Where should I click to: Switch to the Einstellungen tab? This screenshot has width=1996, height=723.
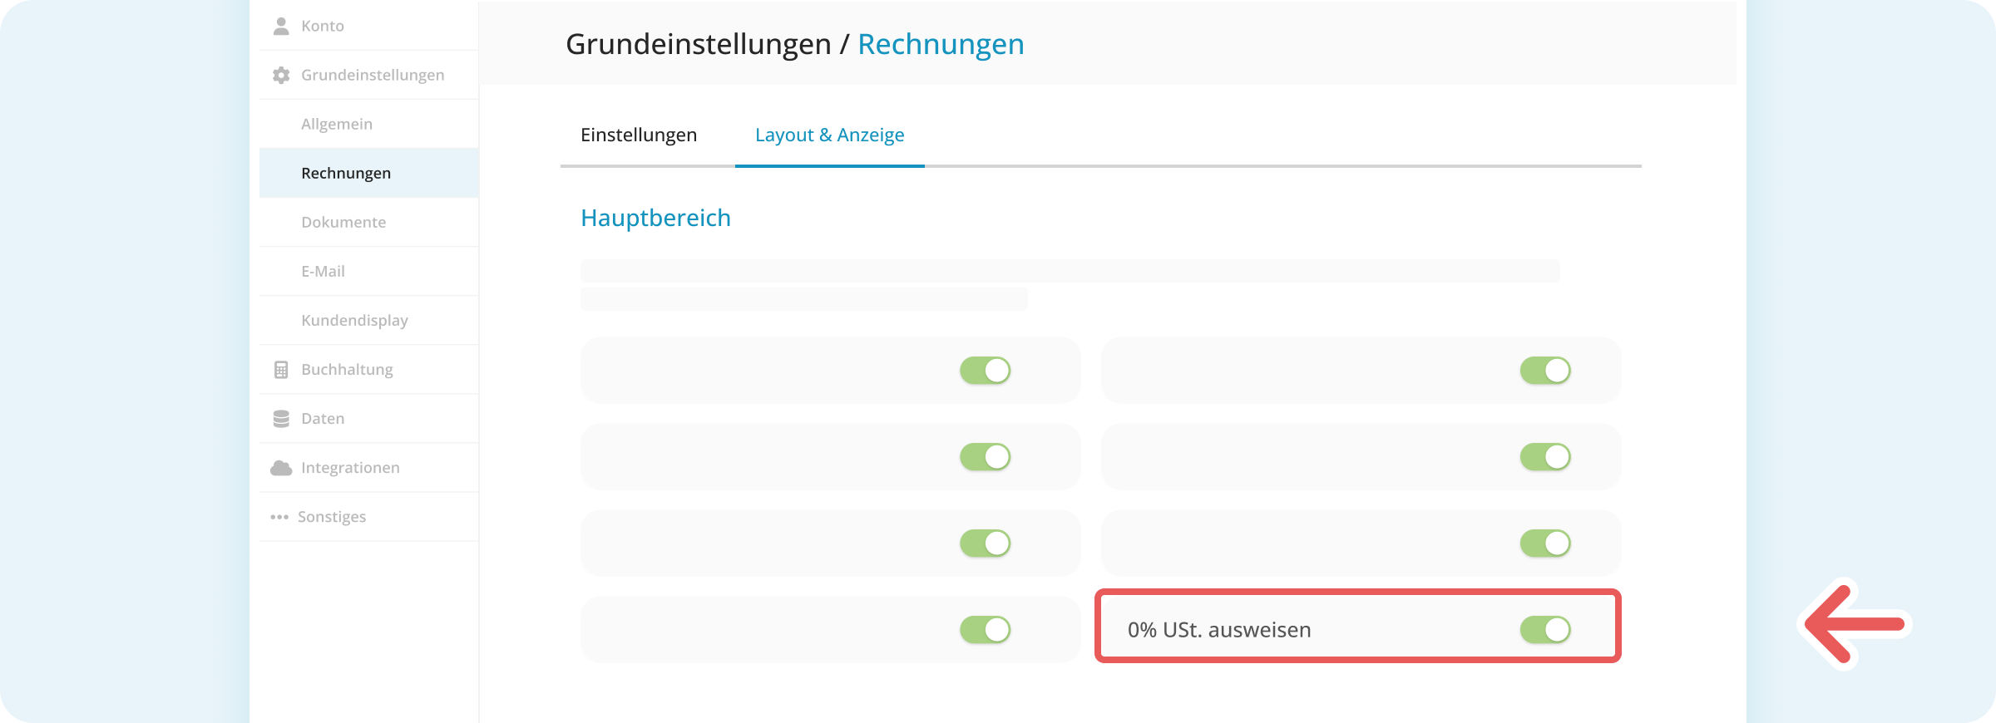click(x=639, y=134)
